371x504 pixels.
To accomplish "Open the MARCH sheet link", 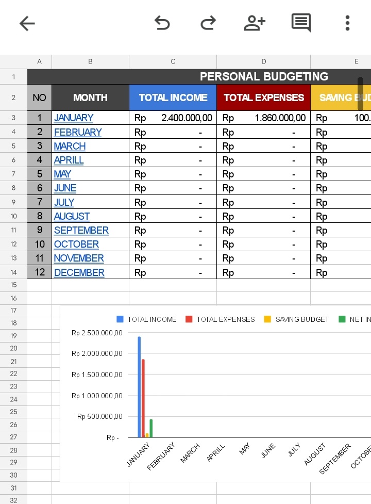I will [x=70, y=146].
